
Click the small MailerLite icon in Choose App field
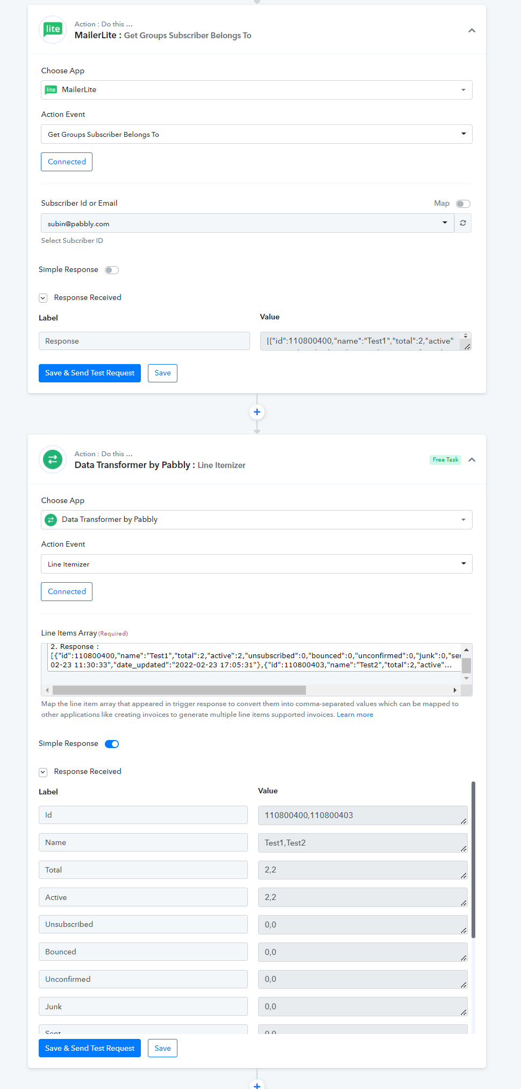(51, 90)
